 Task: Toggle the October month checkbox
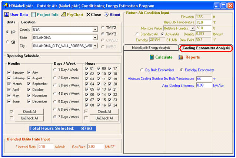(29, 90)
